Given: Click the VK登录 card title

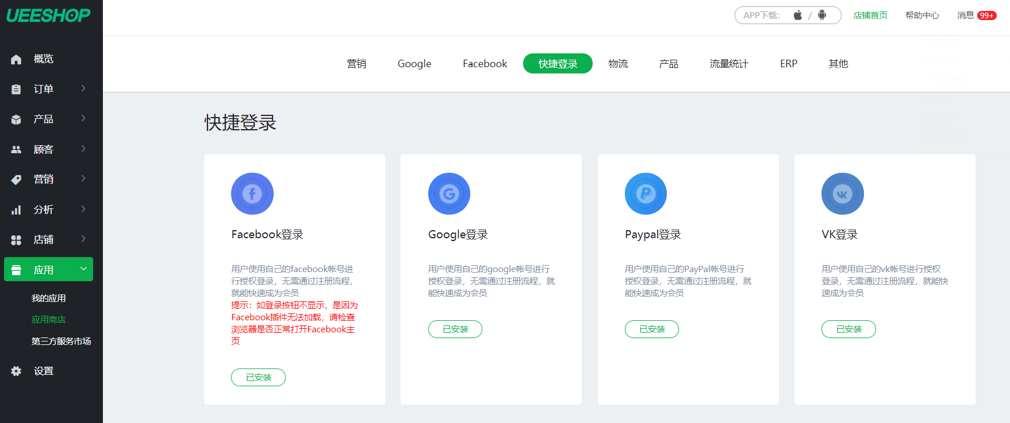Looking at the screenshot, I should 840,235.
